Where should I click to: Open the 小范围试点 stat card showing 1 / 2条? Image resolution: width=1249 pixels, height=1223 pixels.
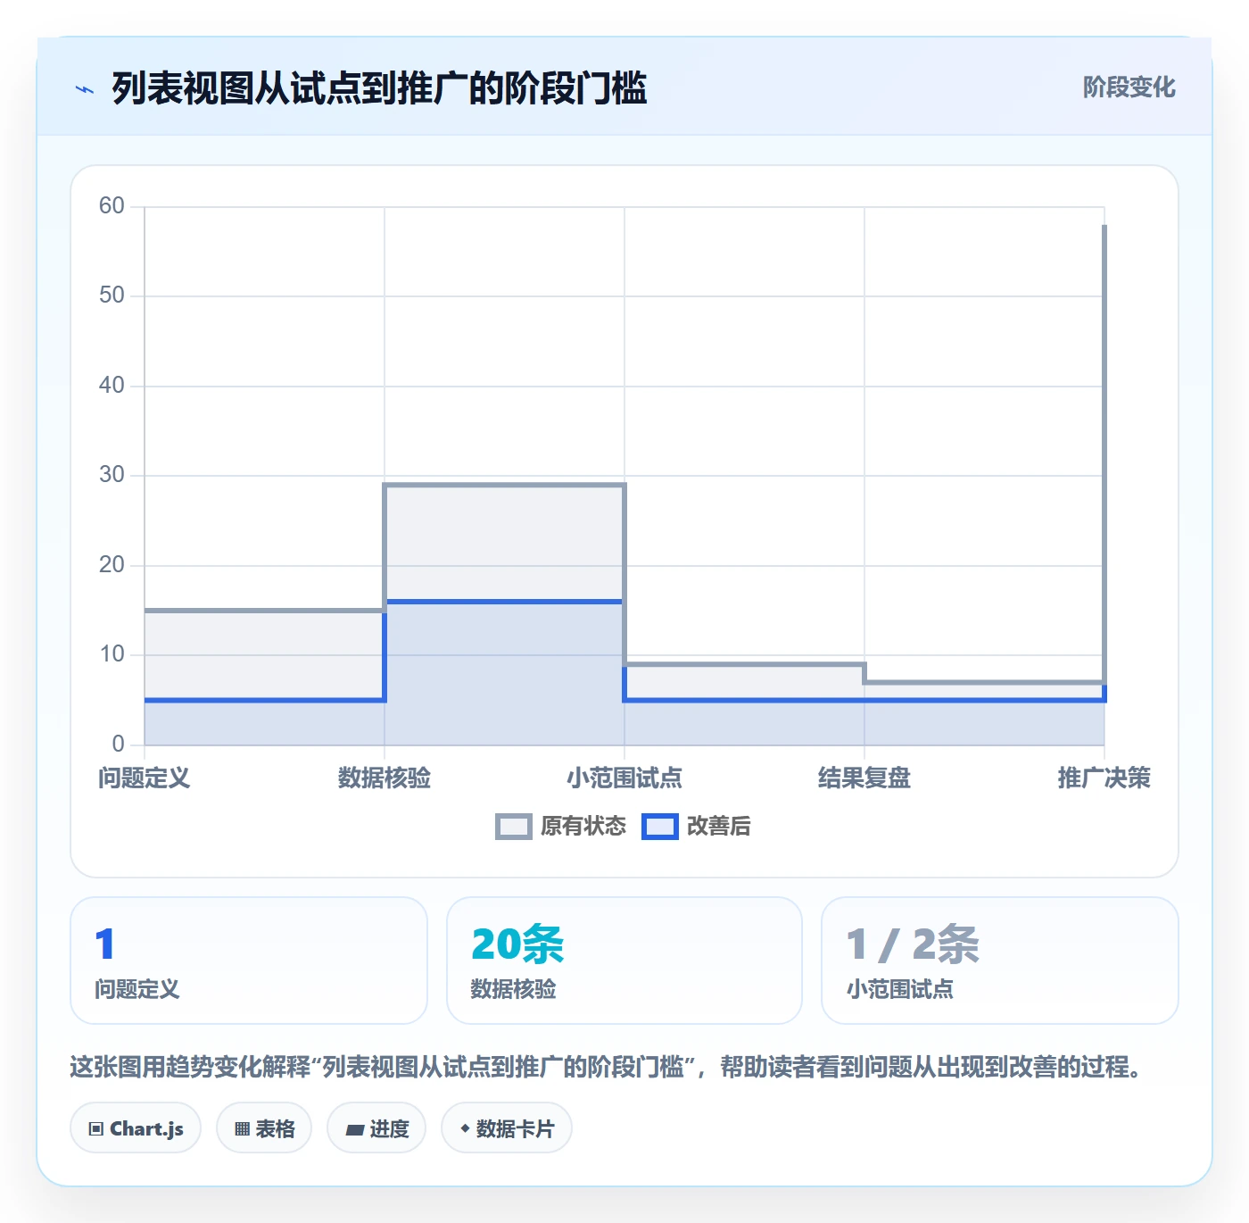click(x=1000, y=961)
